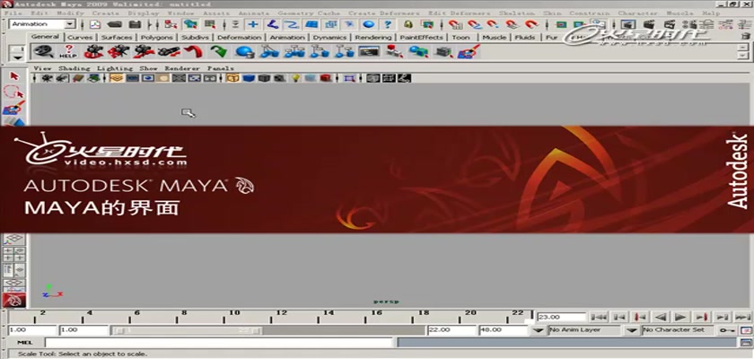Open Create menu
Image resolution: width=754 pixels, height=359 pixels.
[x=105, y=13]
